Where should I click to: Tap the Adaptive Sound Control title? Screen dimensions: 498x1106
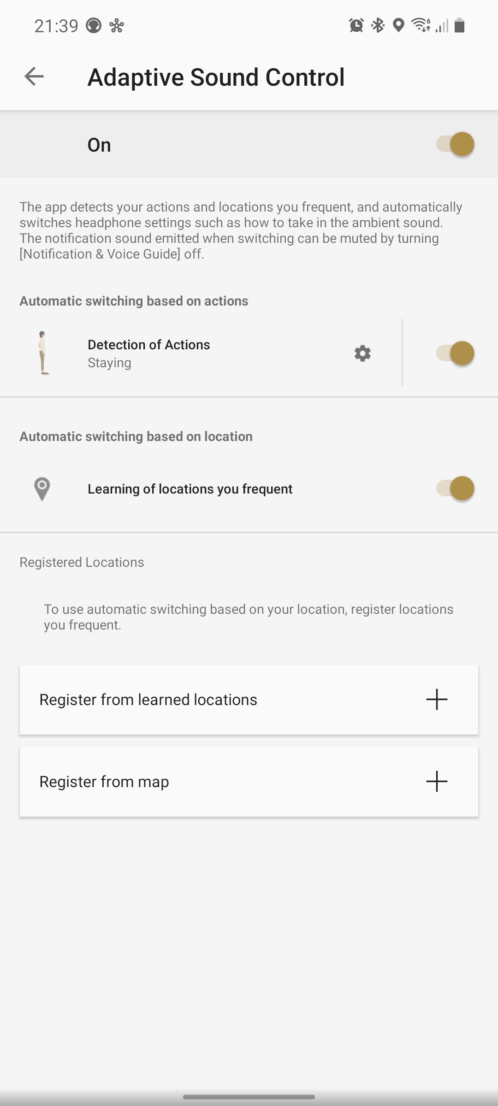pyautogui.click(x=216, y=77)
